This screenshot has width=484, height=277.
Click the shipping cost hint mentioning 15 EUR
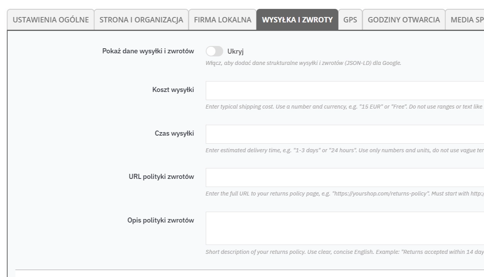pyautogui.click(x=344, y=107)
